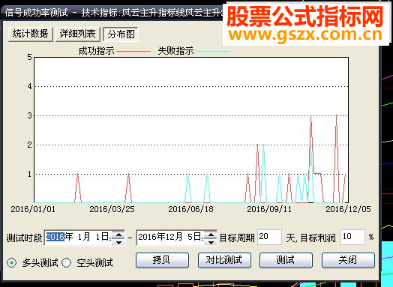Screen dimensions: 393x287
Task: Run the test with the 测试 button
Action: [x=286, y=260]
